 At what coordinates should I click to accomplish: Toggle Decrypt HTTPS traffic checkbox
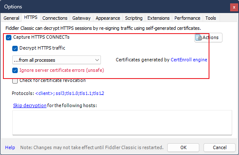(x=15, y=48)
